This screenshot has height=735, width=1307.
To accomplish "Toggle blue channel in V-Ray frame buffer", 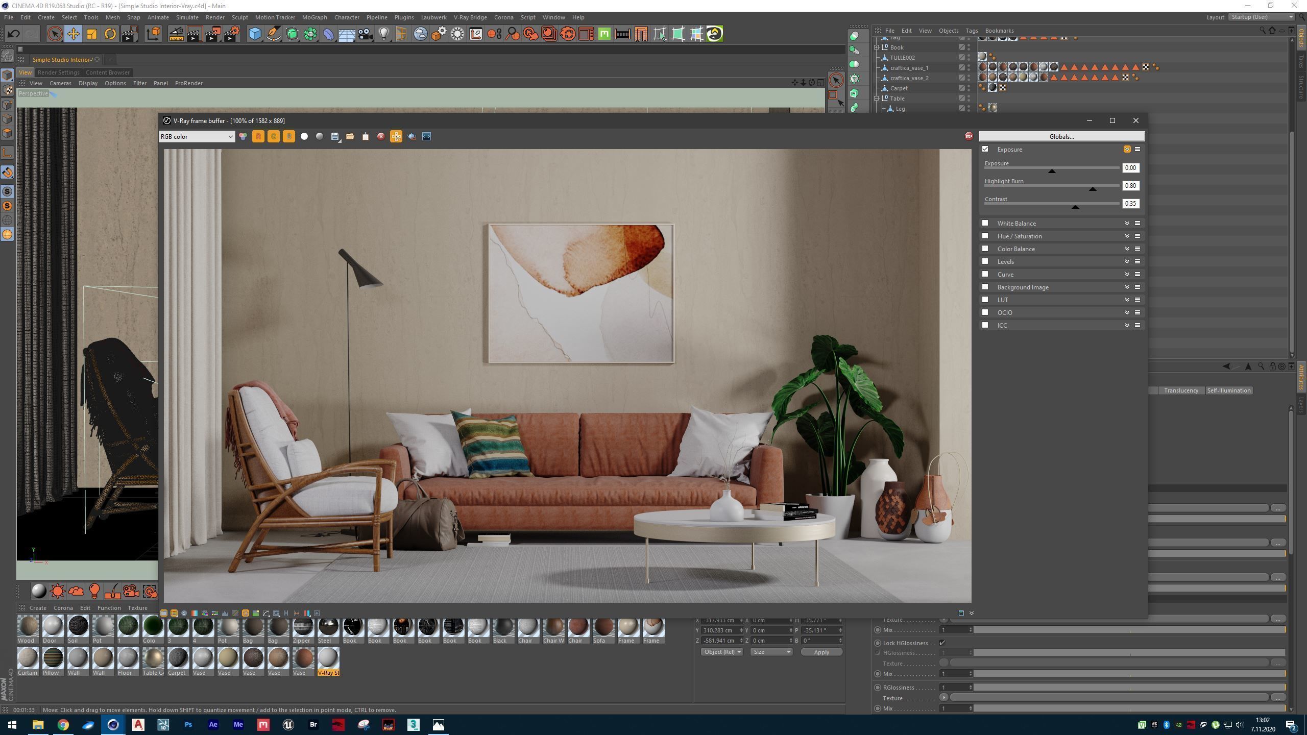I will 289,136.
